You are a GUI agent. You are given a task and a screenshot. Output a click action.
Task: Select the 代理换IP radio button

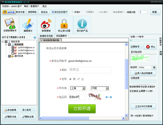tap(84, 12)
